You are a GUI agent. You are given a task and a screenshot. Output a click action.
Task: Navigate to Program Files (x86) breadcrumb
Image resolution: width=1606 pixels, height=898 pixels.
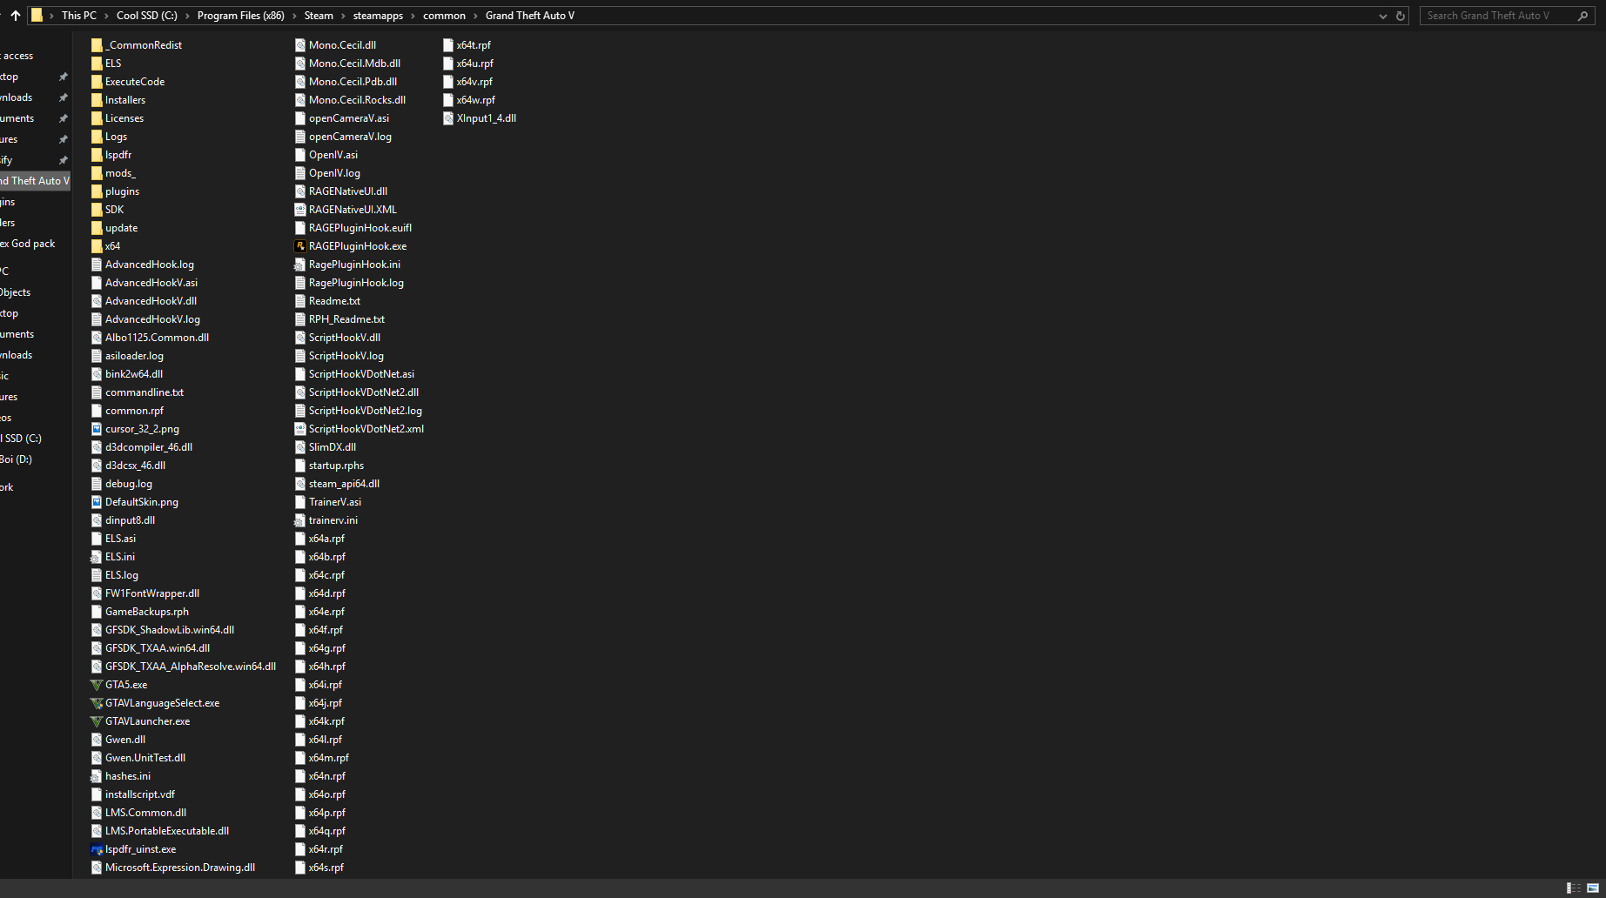pyautogui.click(x=241, y=16)
